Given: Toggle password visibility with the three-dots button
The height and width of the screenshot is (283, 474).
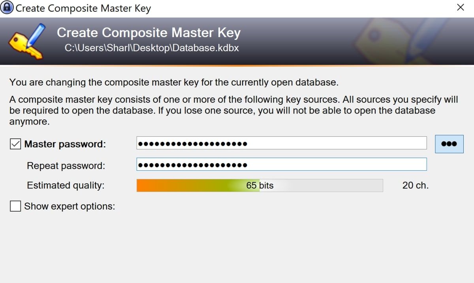Looking at the screenshot, I should point(449,144).
